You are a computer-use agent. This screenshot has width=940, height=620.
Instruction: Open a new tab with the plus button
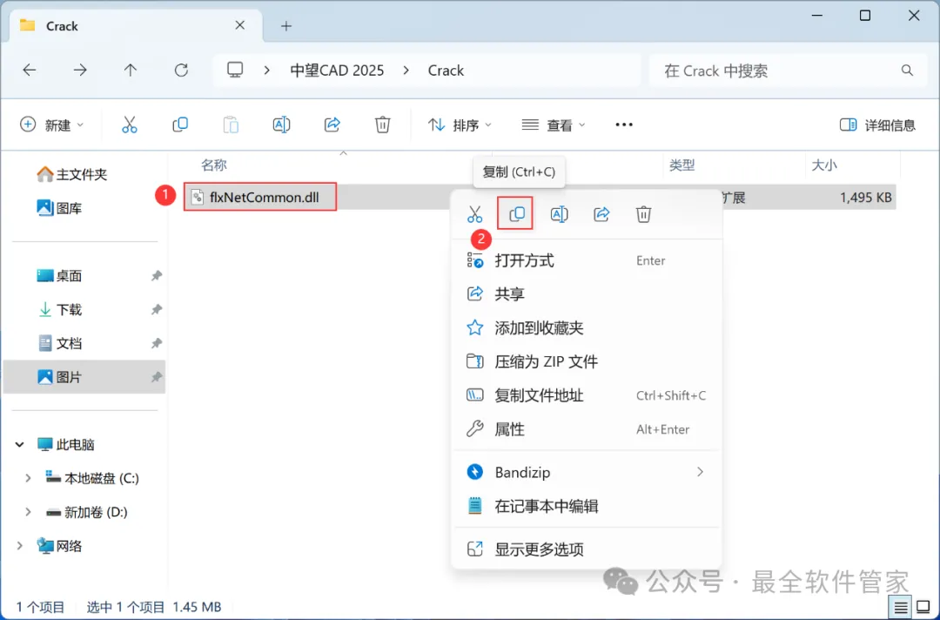tap(286, 26)
